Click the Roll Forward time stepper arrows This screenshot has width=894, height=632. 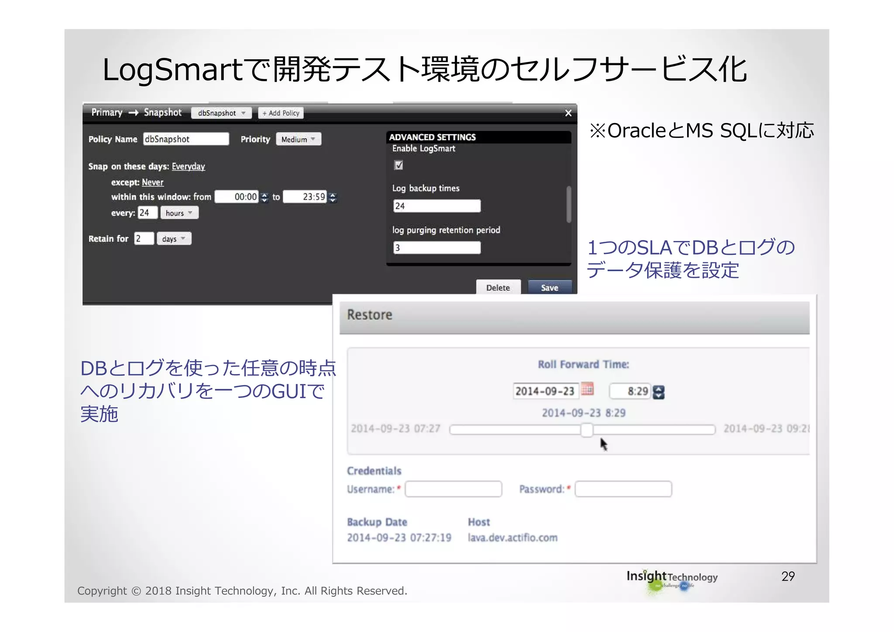[658, 392]
